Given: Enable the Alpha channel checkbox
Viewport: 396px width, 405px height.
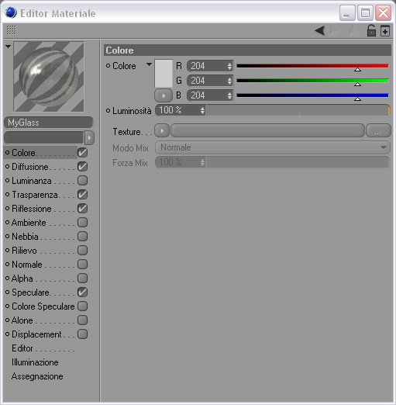Looking at the screenshot, I should 82,279.
